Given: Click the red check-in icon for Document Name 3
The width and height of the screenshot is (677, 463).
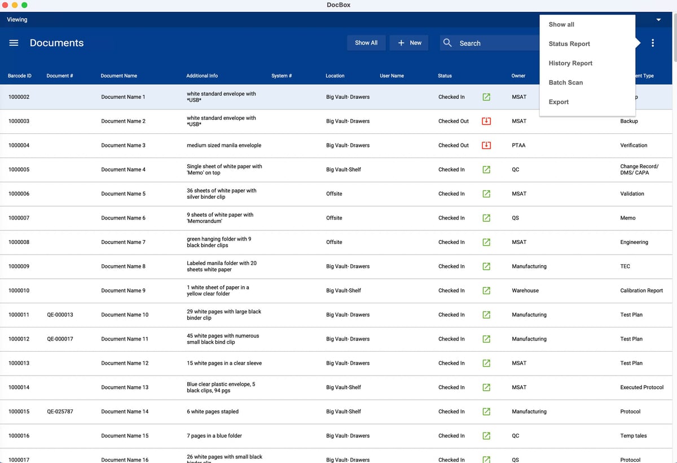Looking at the screenshot, I should (486, 145).
